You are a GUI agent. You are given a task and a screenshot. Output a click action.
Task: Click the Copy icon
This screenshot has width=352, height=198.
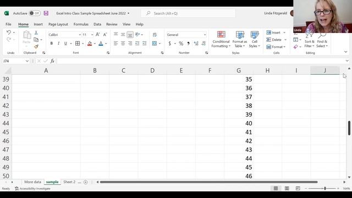click(x=36, y=40)
